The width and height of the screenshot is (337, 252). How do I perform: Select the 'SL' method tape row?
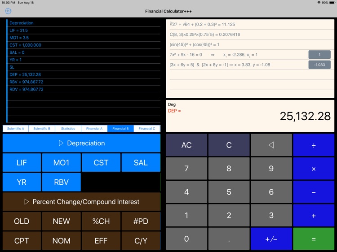click(84, 67)
